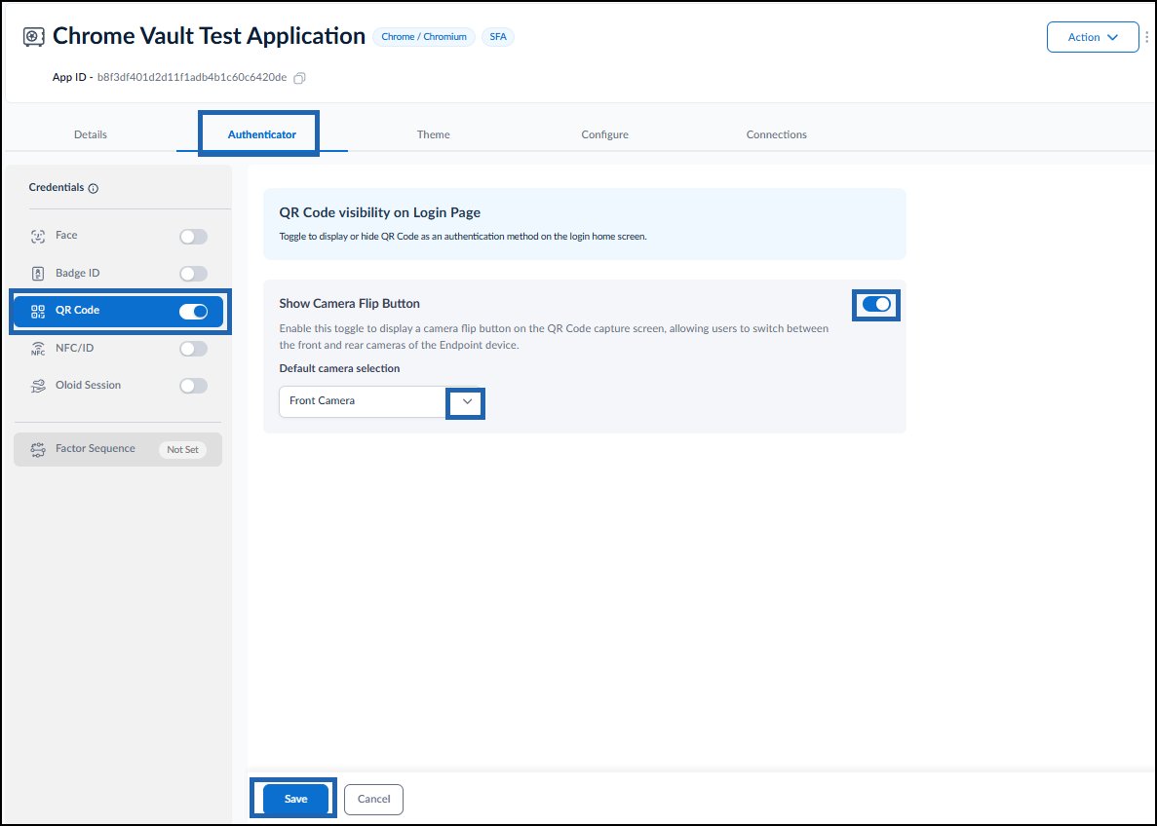Click the Chrome Vault Test Application title
The height and width of the screenshot is (826, 1157).
[209, 36]
